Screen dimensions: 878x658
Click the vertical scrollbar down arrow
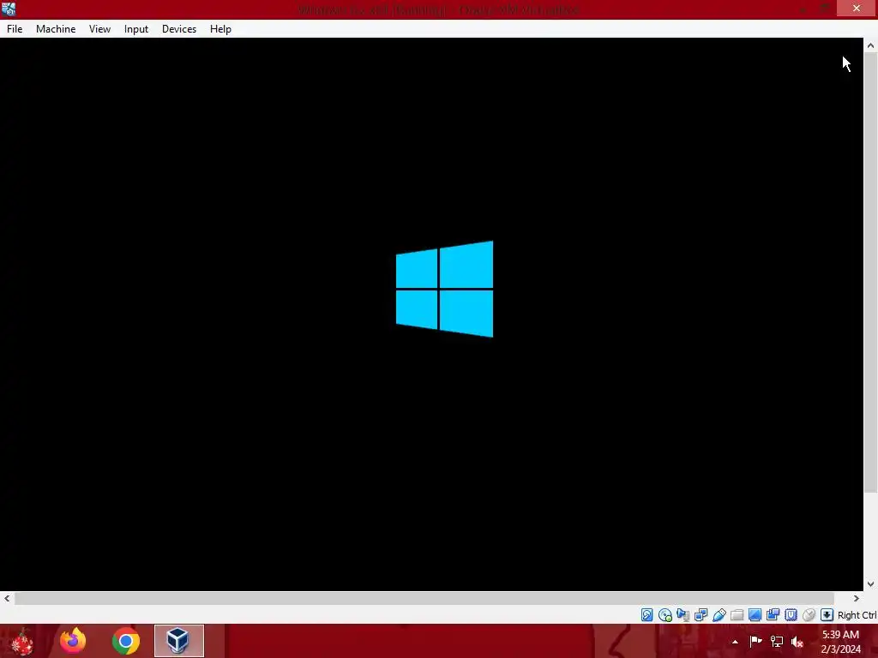click(870, 584)
